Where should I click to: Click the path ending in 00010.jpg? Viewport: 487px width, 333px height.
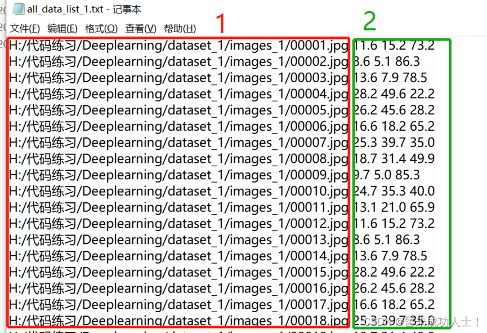(178, 191)
